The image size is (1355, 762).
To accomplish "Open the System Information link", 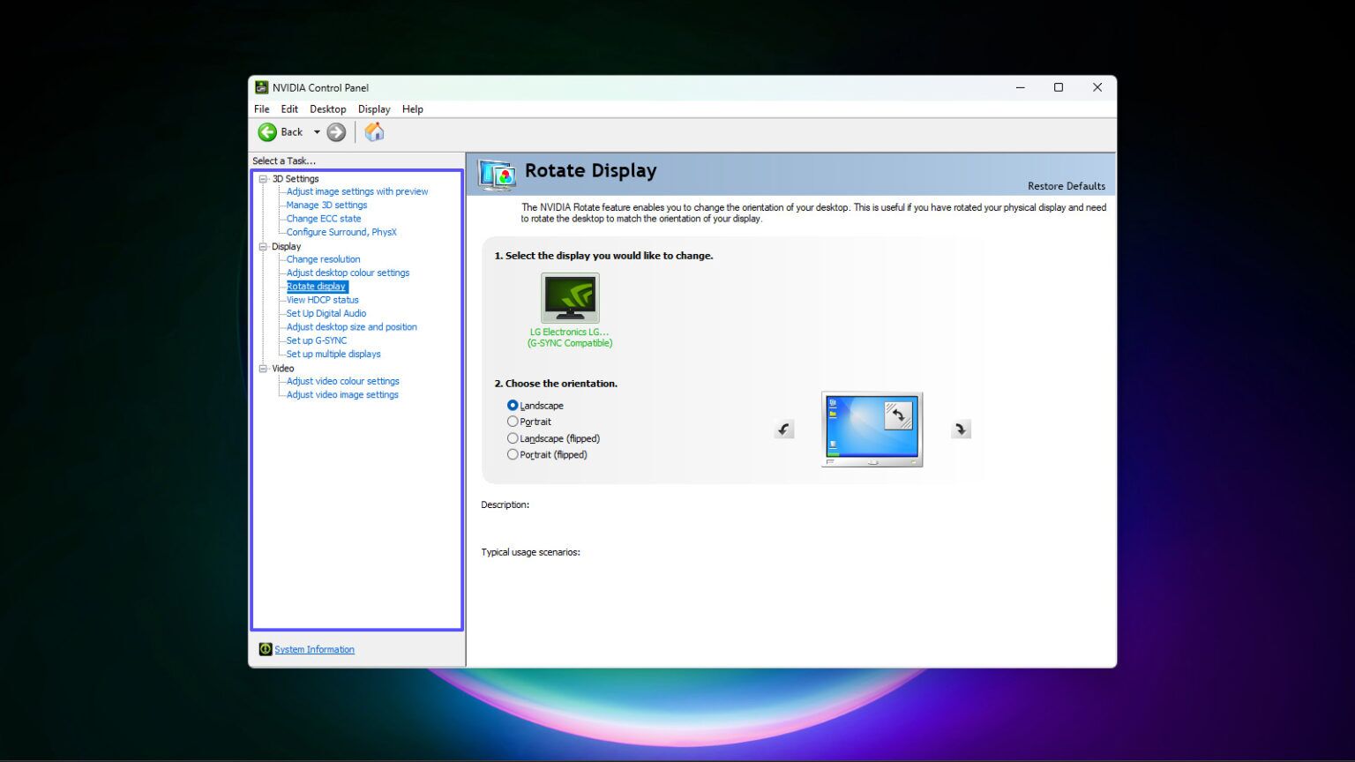I will coord(314,648).
